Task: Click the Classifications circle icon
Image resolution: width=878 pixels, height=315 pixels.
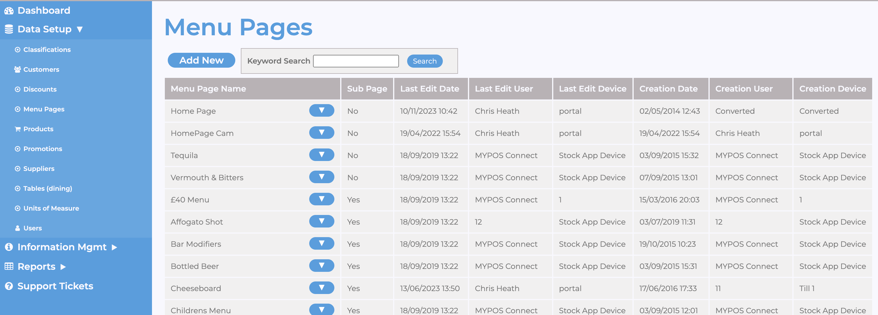Action: click(17, 50)
